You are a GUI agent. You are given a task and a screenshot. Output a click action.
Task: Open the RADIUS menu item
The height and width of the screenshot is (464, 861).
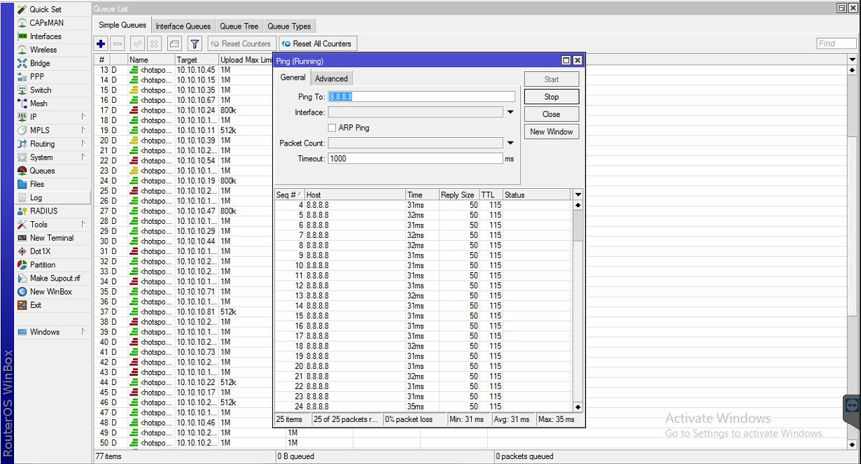coord(43,211)
